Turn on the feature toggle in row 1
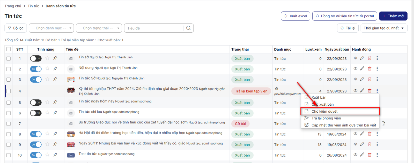Viewport: 414px width, 163px height. (x=36, y=58)
